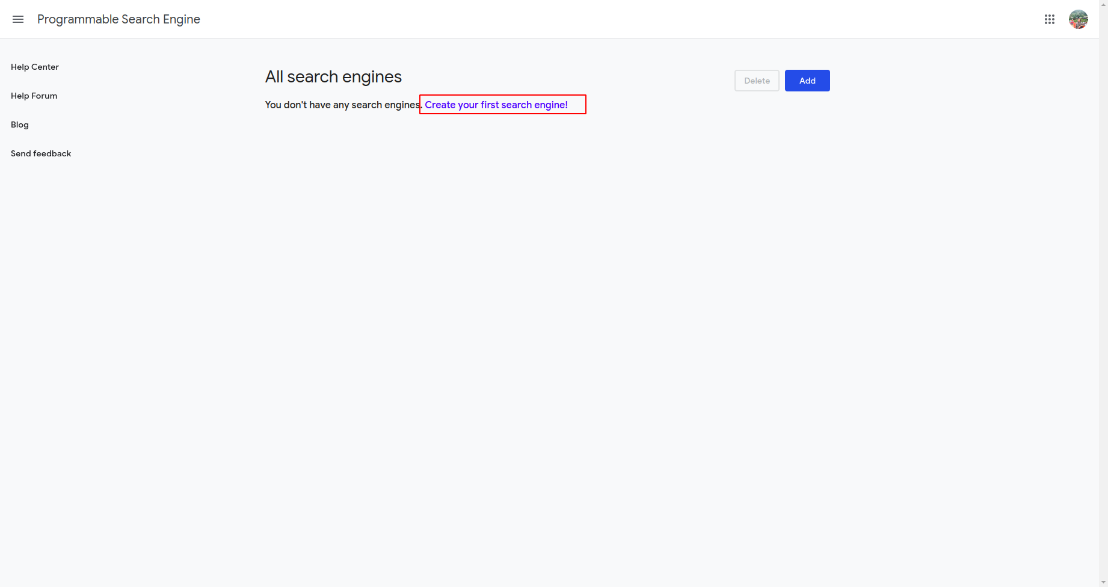Go to the Help Forum
Image resolution: width=1108 pixels, height=587 pixels.
pos(34,96)
